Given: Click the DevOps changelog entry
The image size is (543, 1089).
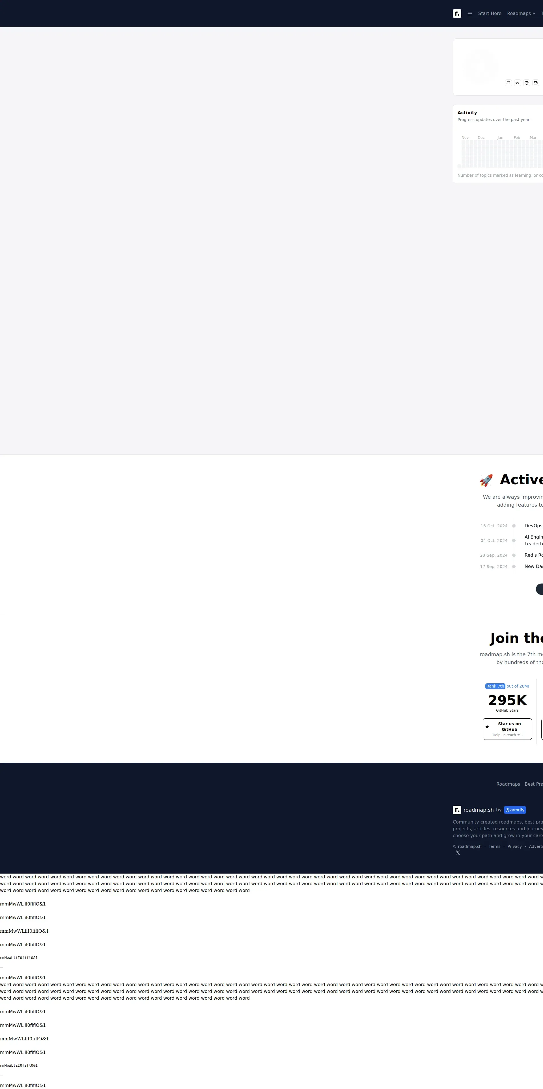Looking at the screenshot, I should pyautogui.click(x=533, y=526).
